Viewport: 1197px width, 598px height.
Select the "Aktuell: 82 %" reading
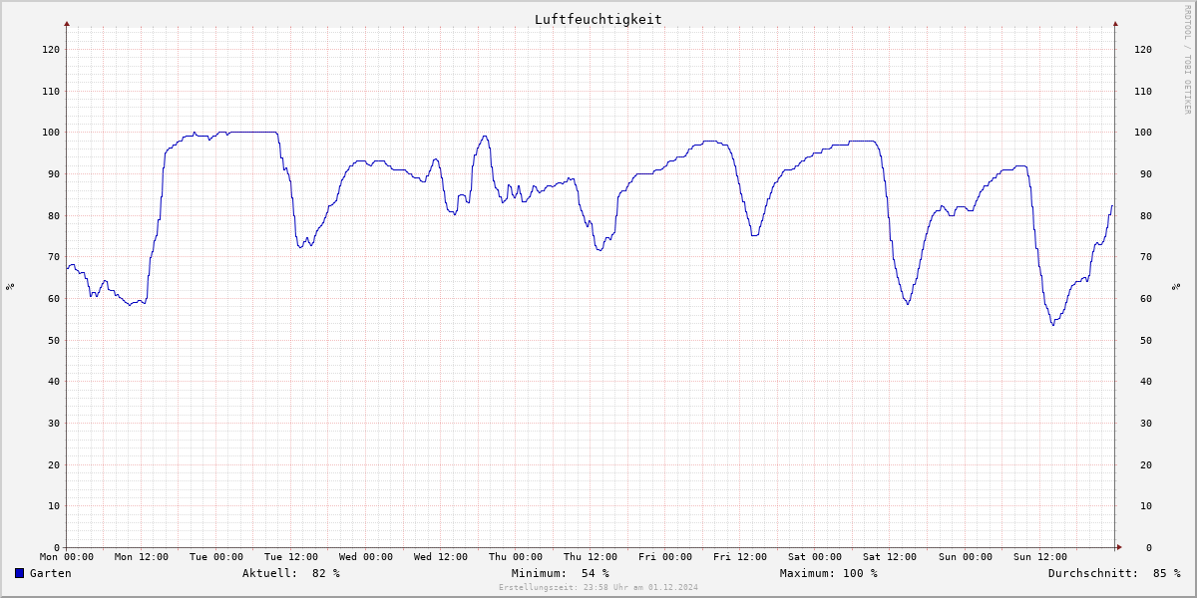[x=291, y=573]
